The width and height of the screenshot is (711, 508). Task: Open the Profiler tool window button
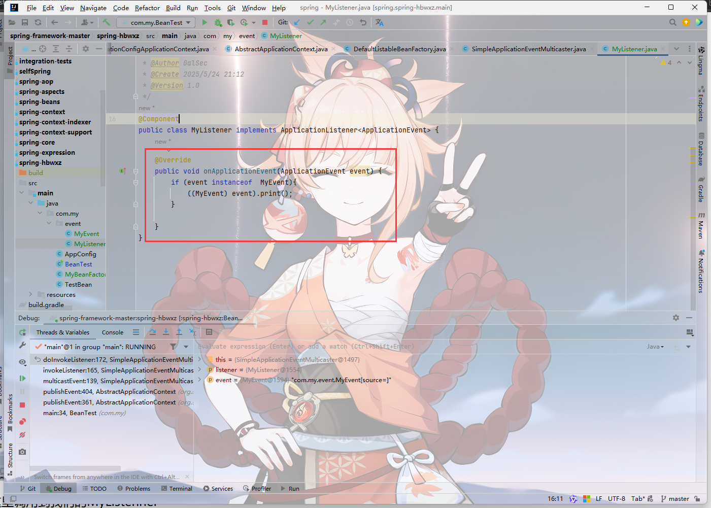(x=257, y=489)
